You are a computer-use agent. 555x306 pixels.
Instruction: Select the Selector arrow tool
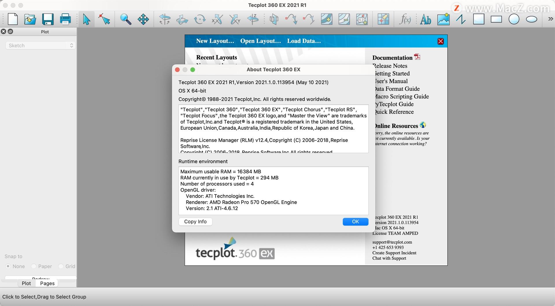coord(86,19)
